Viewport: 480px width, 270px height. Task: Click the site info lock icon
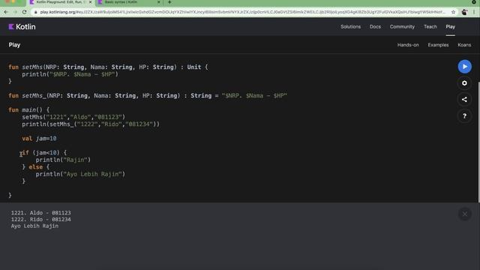click(x=35, y=12)
